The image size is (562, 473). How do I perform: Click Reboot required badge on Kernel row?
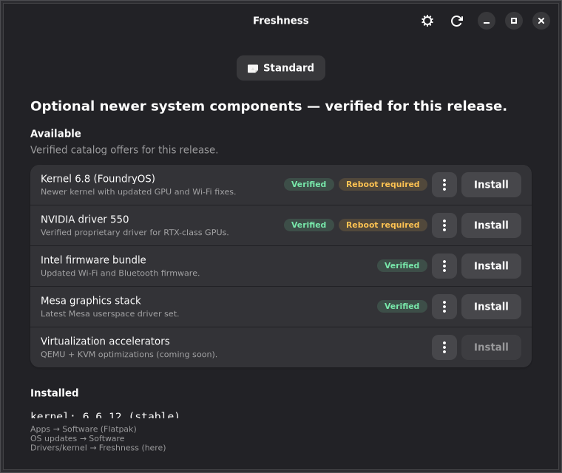click(x=382, y=184)
